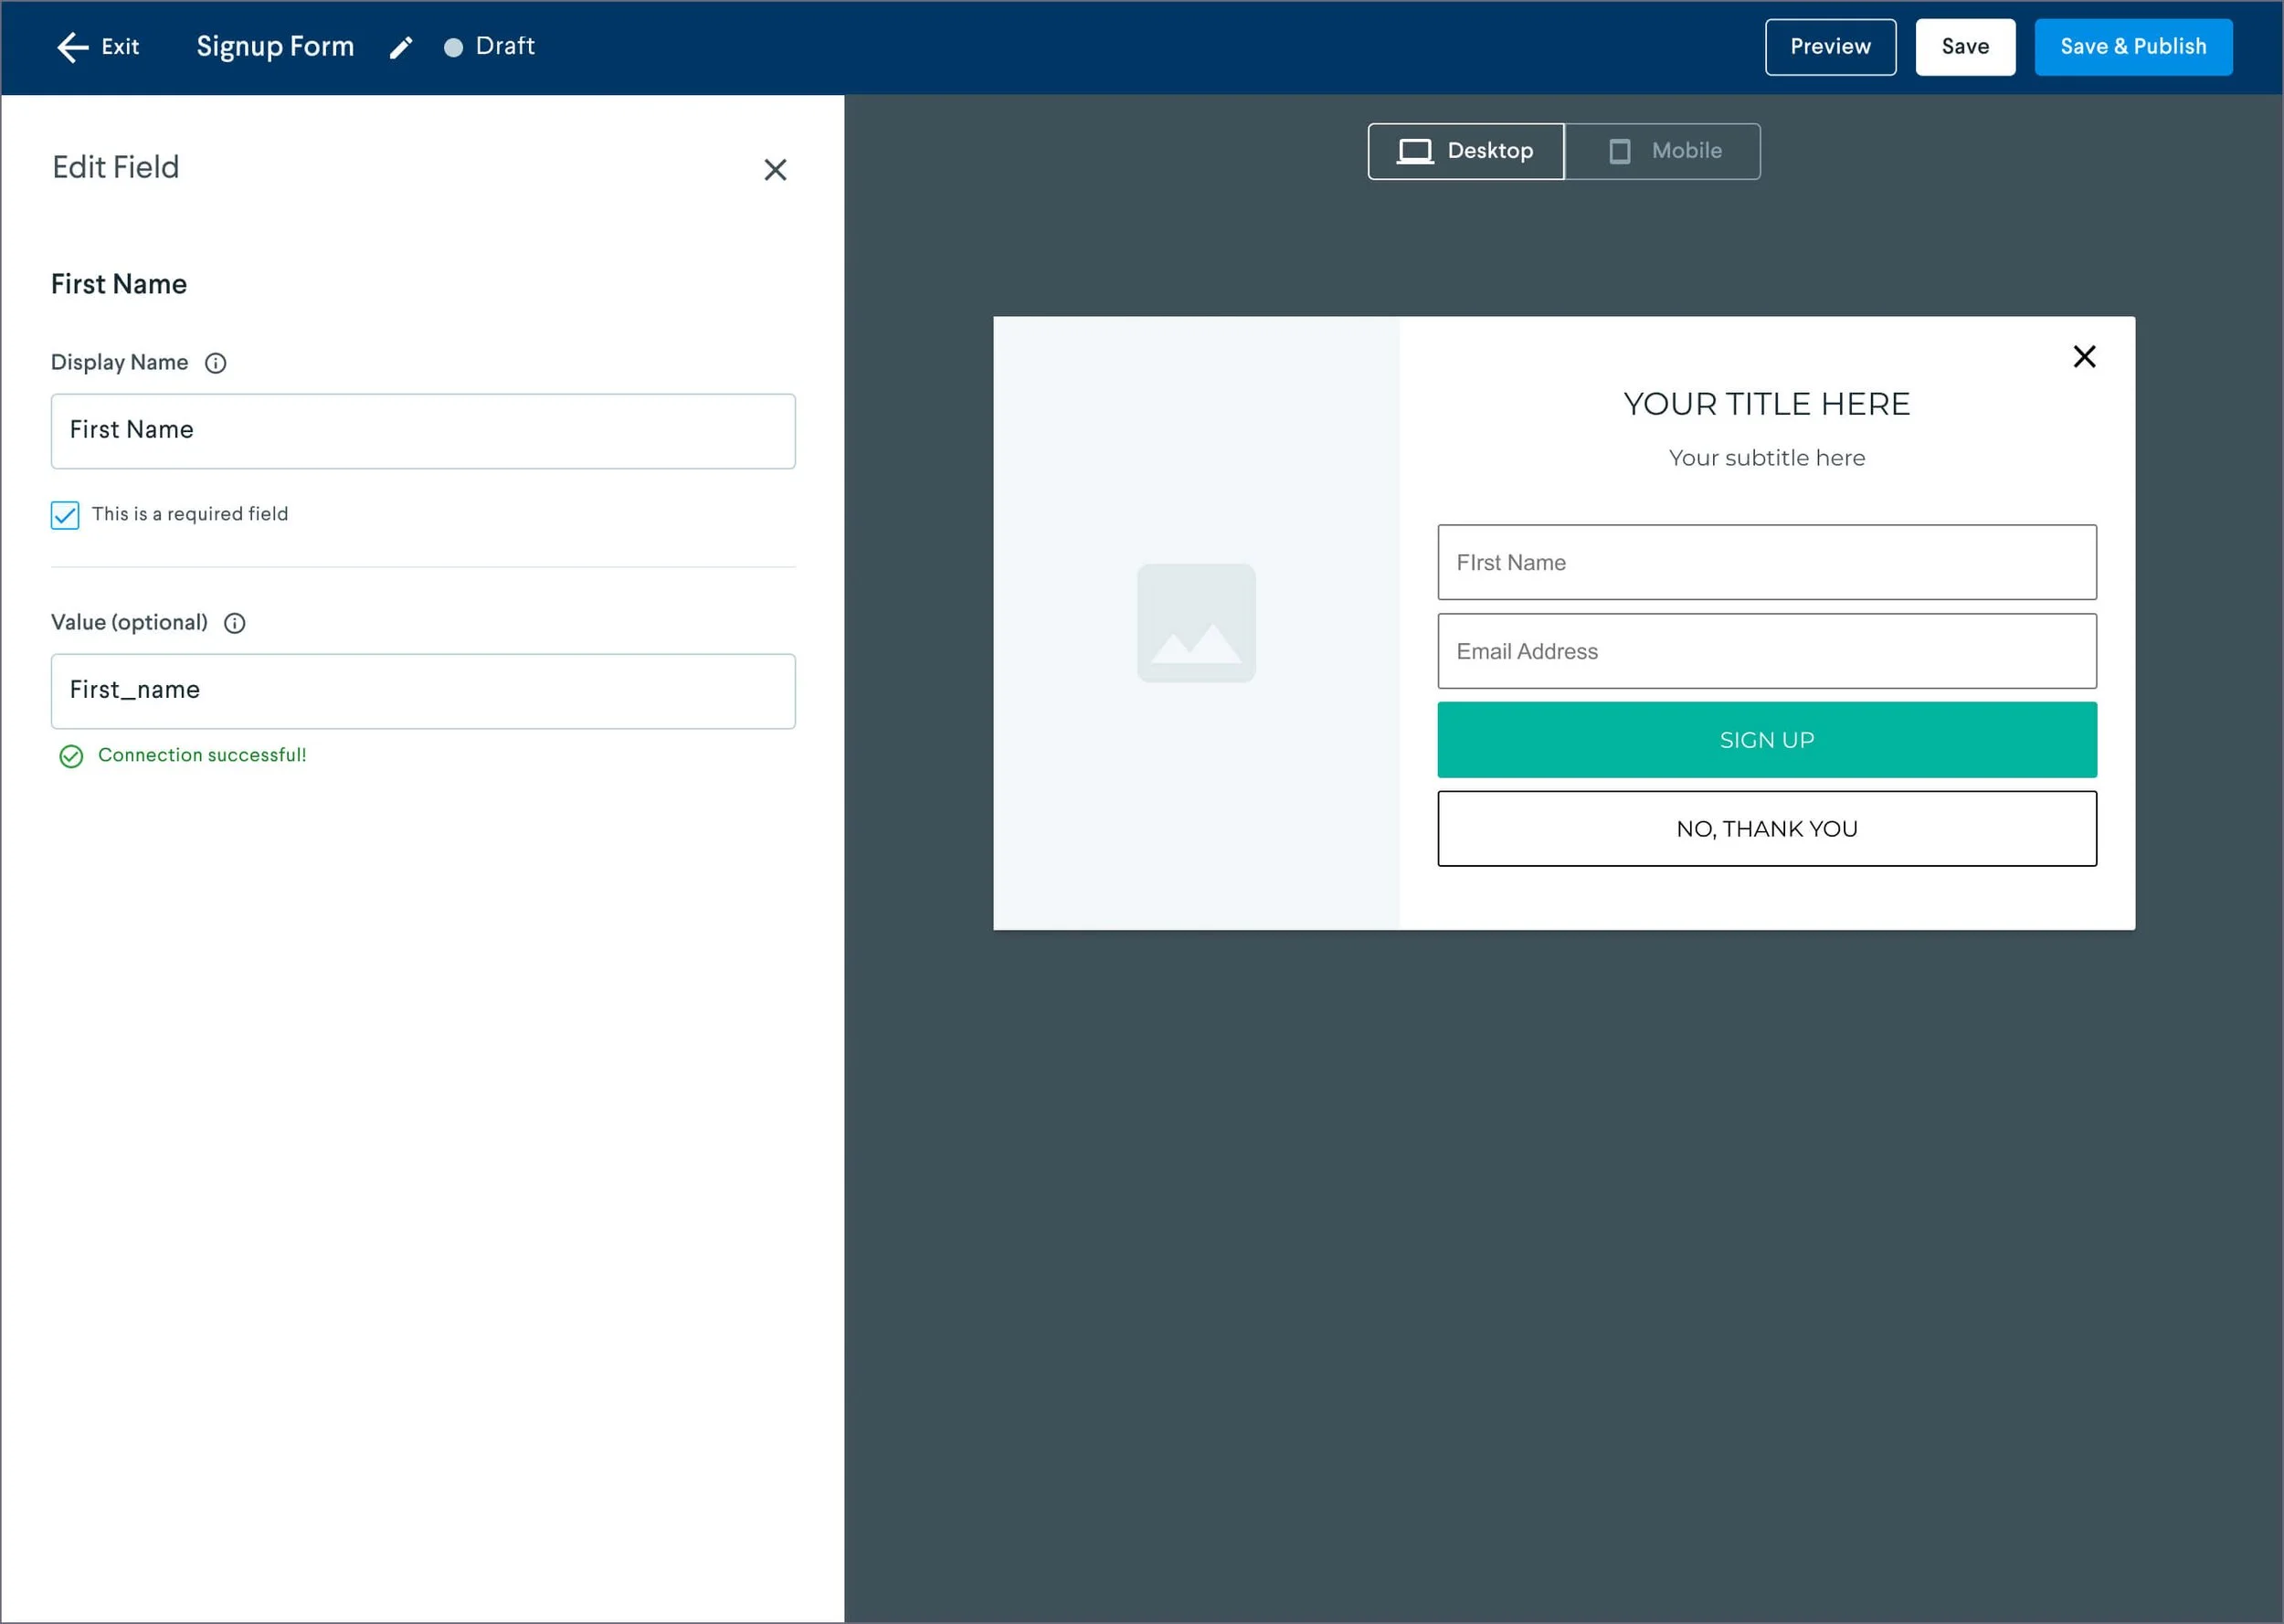This screenshot has width=2284, height=1624.
Task: Switch to Desktop view tab
Action: [1465, 151]
